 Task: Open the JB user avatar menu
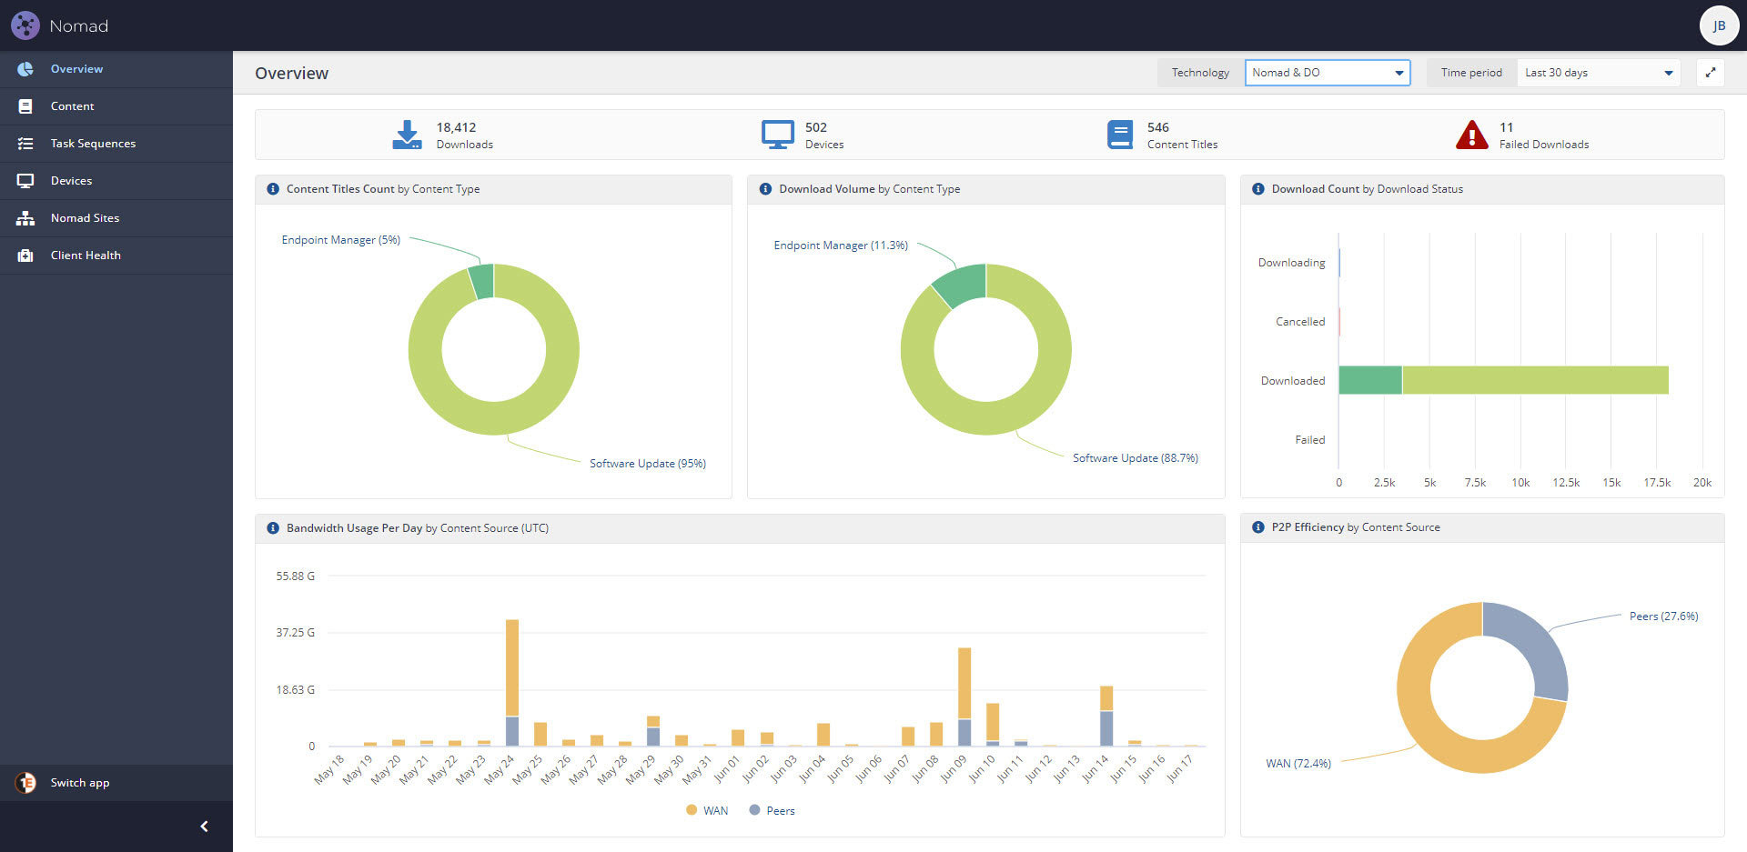1718,25
